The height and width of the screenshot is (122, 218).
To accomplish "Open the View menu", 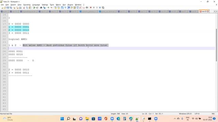I will tap(19, 5).
